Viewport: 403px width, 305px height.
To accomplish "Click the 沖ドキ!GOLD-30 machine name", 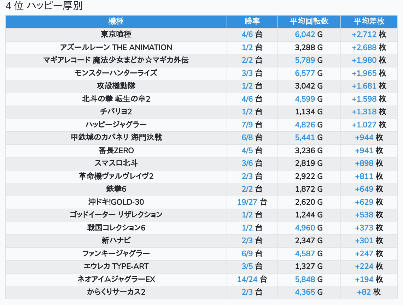I will 116,202.
